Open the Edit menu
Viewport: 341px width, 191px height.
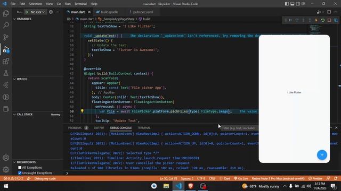click(x=22, y=4)
